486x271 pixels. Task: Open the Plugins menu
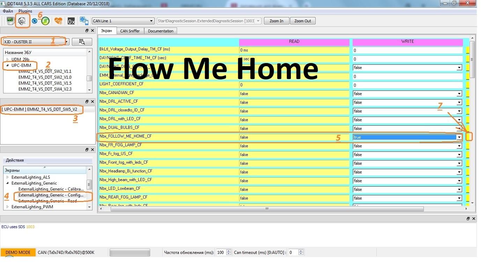pos(25,11)
